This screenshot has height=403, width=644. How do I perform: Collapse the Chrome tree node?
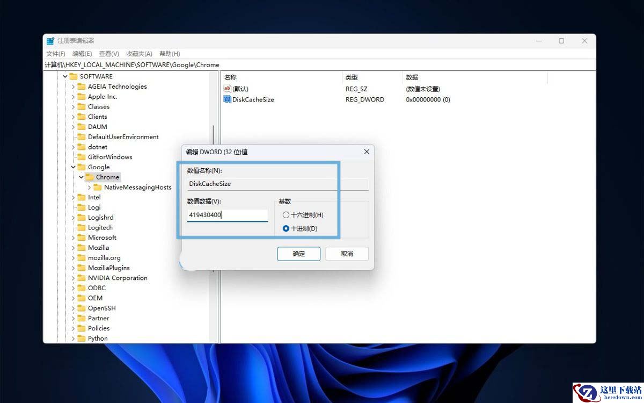click(81, 177)
